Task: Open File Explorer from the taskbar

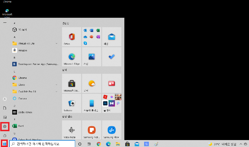Action: coord(118,144)
